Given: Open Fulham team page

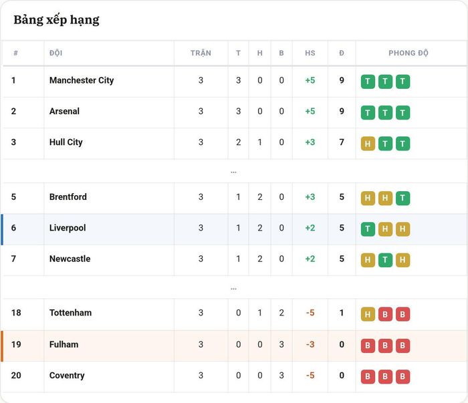Looking at the screenshot, I should (64, 345).
